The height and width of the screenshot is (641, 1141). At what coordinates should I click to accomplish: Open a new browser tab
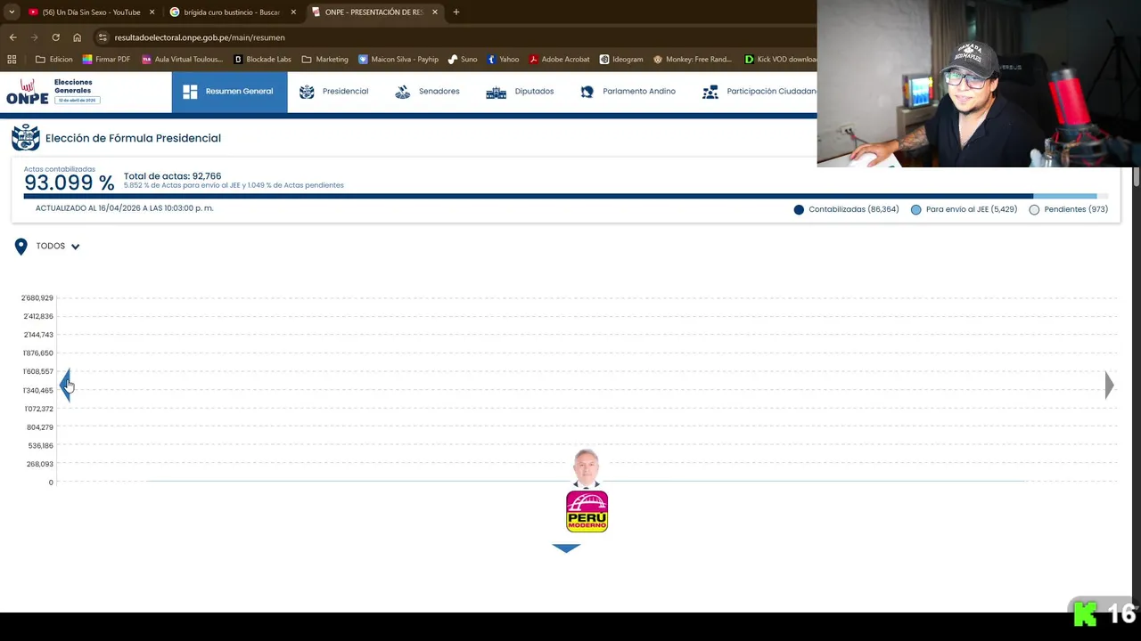coord(456,12)
